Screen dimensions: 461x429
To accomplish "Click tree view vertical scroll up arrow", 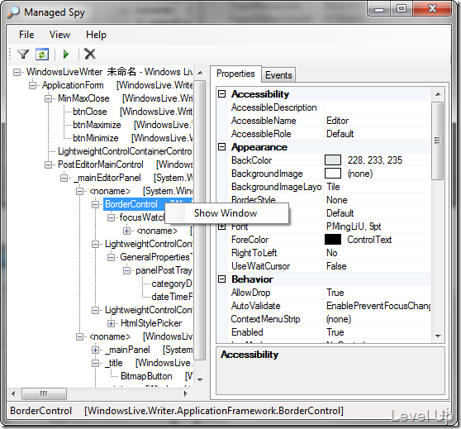I will 200,73.
